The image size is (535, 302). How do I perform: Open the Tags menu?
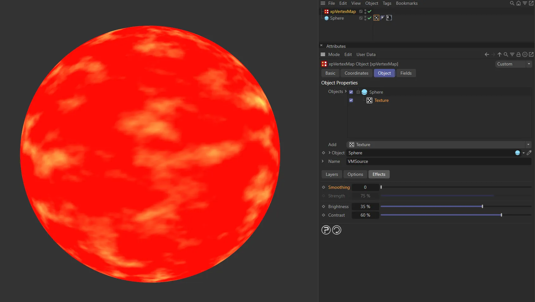(x=387, y=3)
